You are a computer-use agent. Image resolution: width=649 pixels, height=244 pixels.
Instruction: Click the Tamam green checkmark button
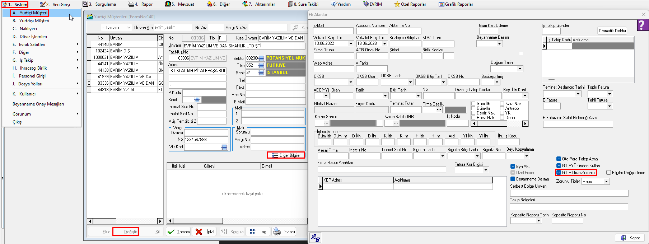(x=178, y=232)
